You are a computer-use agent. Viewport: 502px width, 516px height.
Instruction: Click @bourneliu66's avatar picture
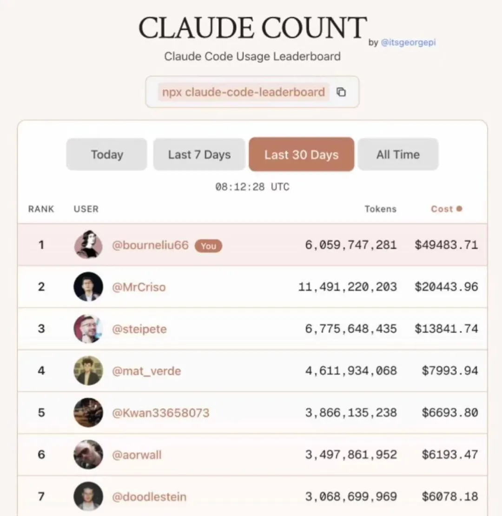click(x=88, y=245)
